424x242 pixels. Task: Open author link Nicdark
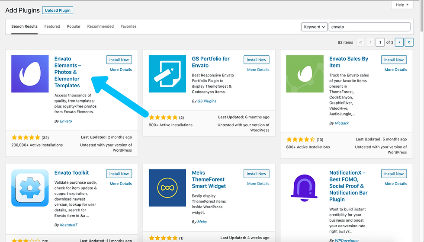point(341,123)
